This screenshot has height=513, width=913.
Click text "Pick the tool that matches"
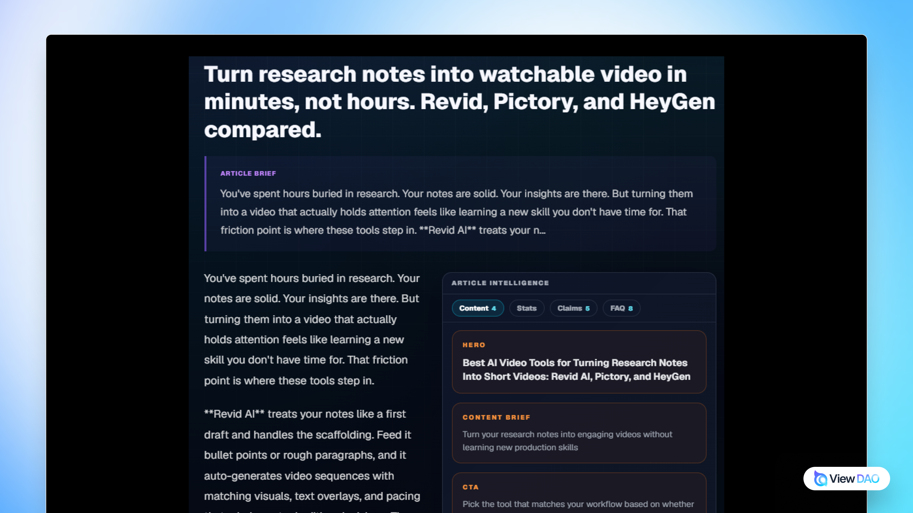point(578,504)
